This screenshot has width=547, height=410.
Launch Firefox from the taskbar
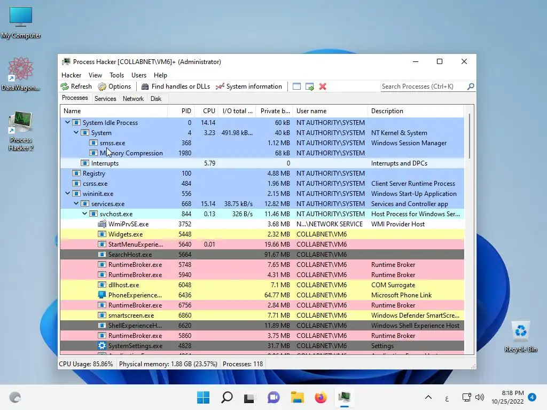point(321,397)
